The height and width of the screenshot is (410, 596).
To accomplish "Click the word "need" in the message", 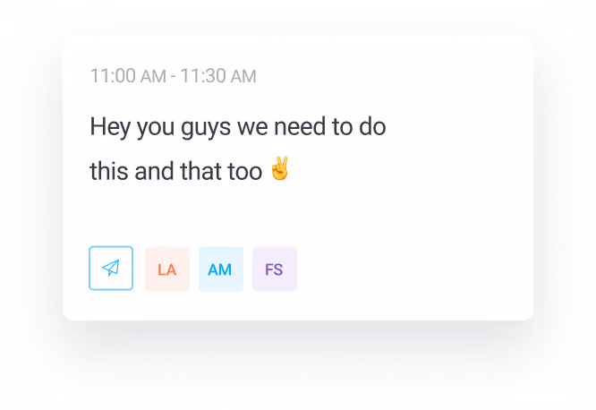I will pos(300,126).
